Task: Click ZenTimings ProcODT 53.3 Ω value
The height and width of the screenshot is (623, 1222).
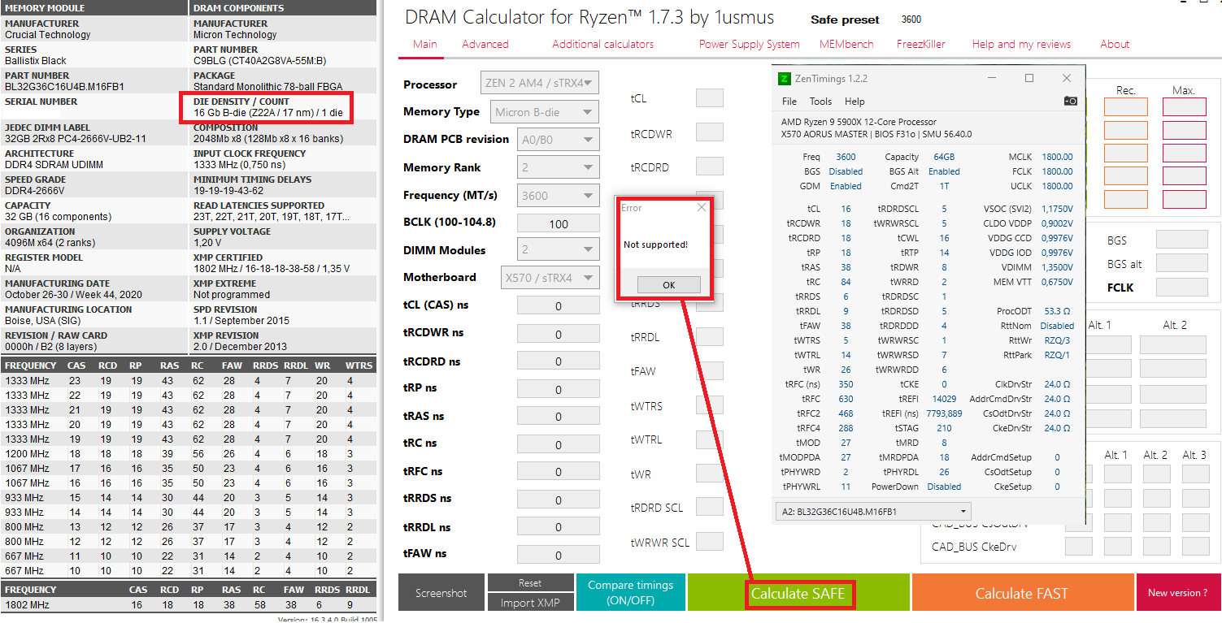Action: click(x=1058, y=311)
